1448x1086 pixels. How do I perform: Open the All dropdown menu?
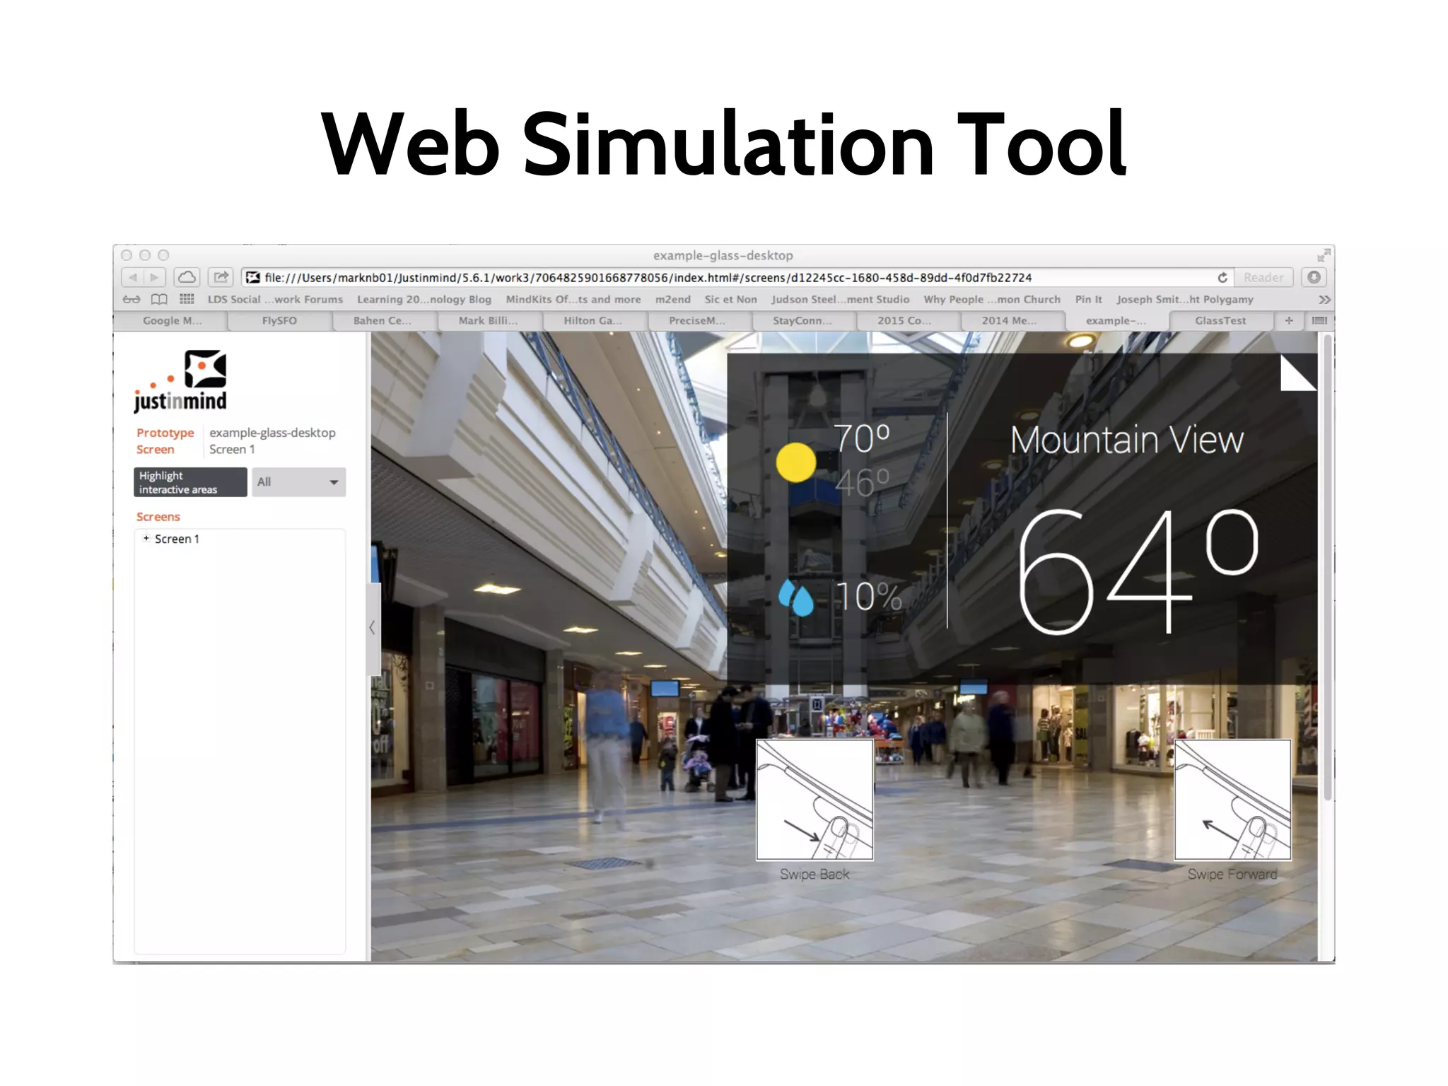pos(298,482)
